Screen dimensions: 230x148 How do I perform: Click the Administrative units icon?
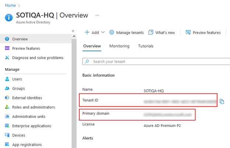click(7, 116)
